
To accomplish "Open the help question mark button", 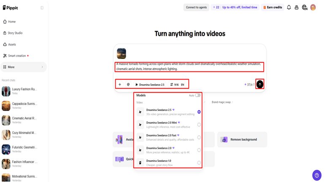I will click(317, 175).
